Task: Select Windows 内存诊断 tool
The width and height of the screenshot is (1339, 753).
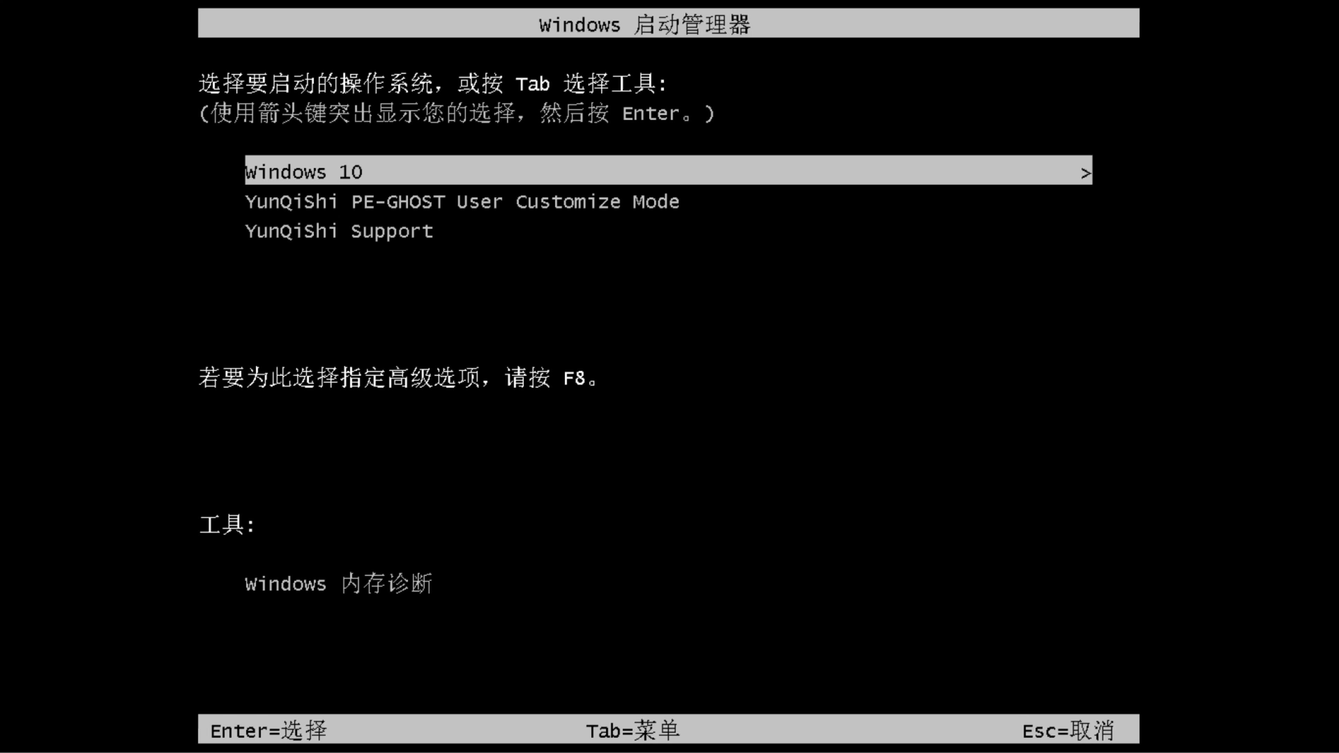Action: (x=339, y=583)
